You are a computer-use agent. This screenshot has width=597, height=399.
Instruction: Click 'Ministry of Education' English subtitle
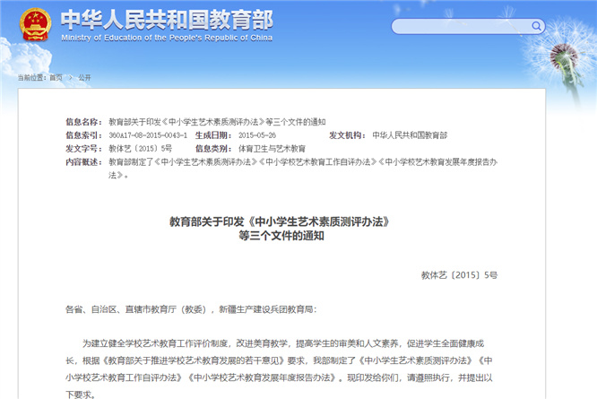click(167, 38)
